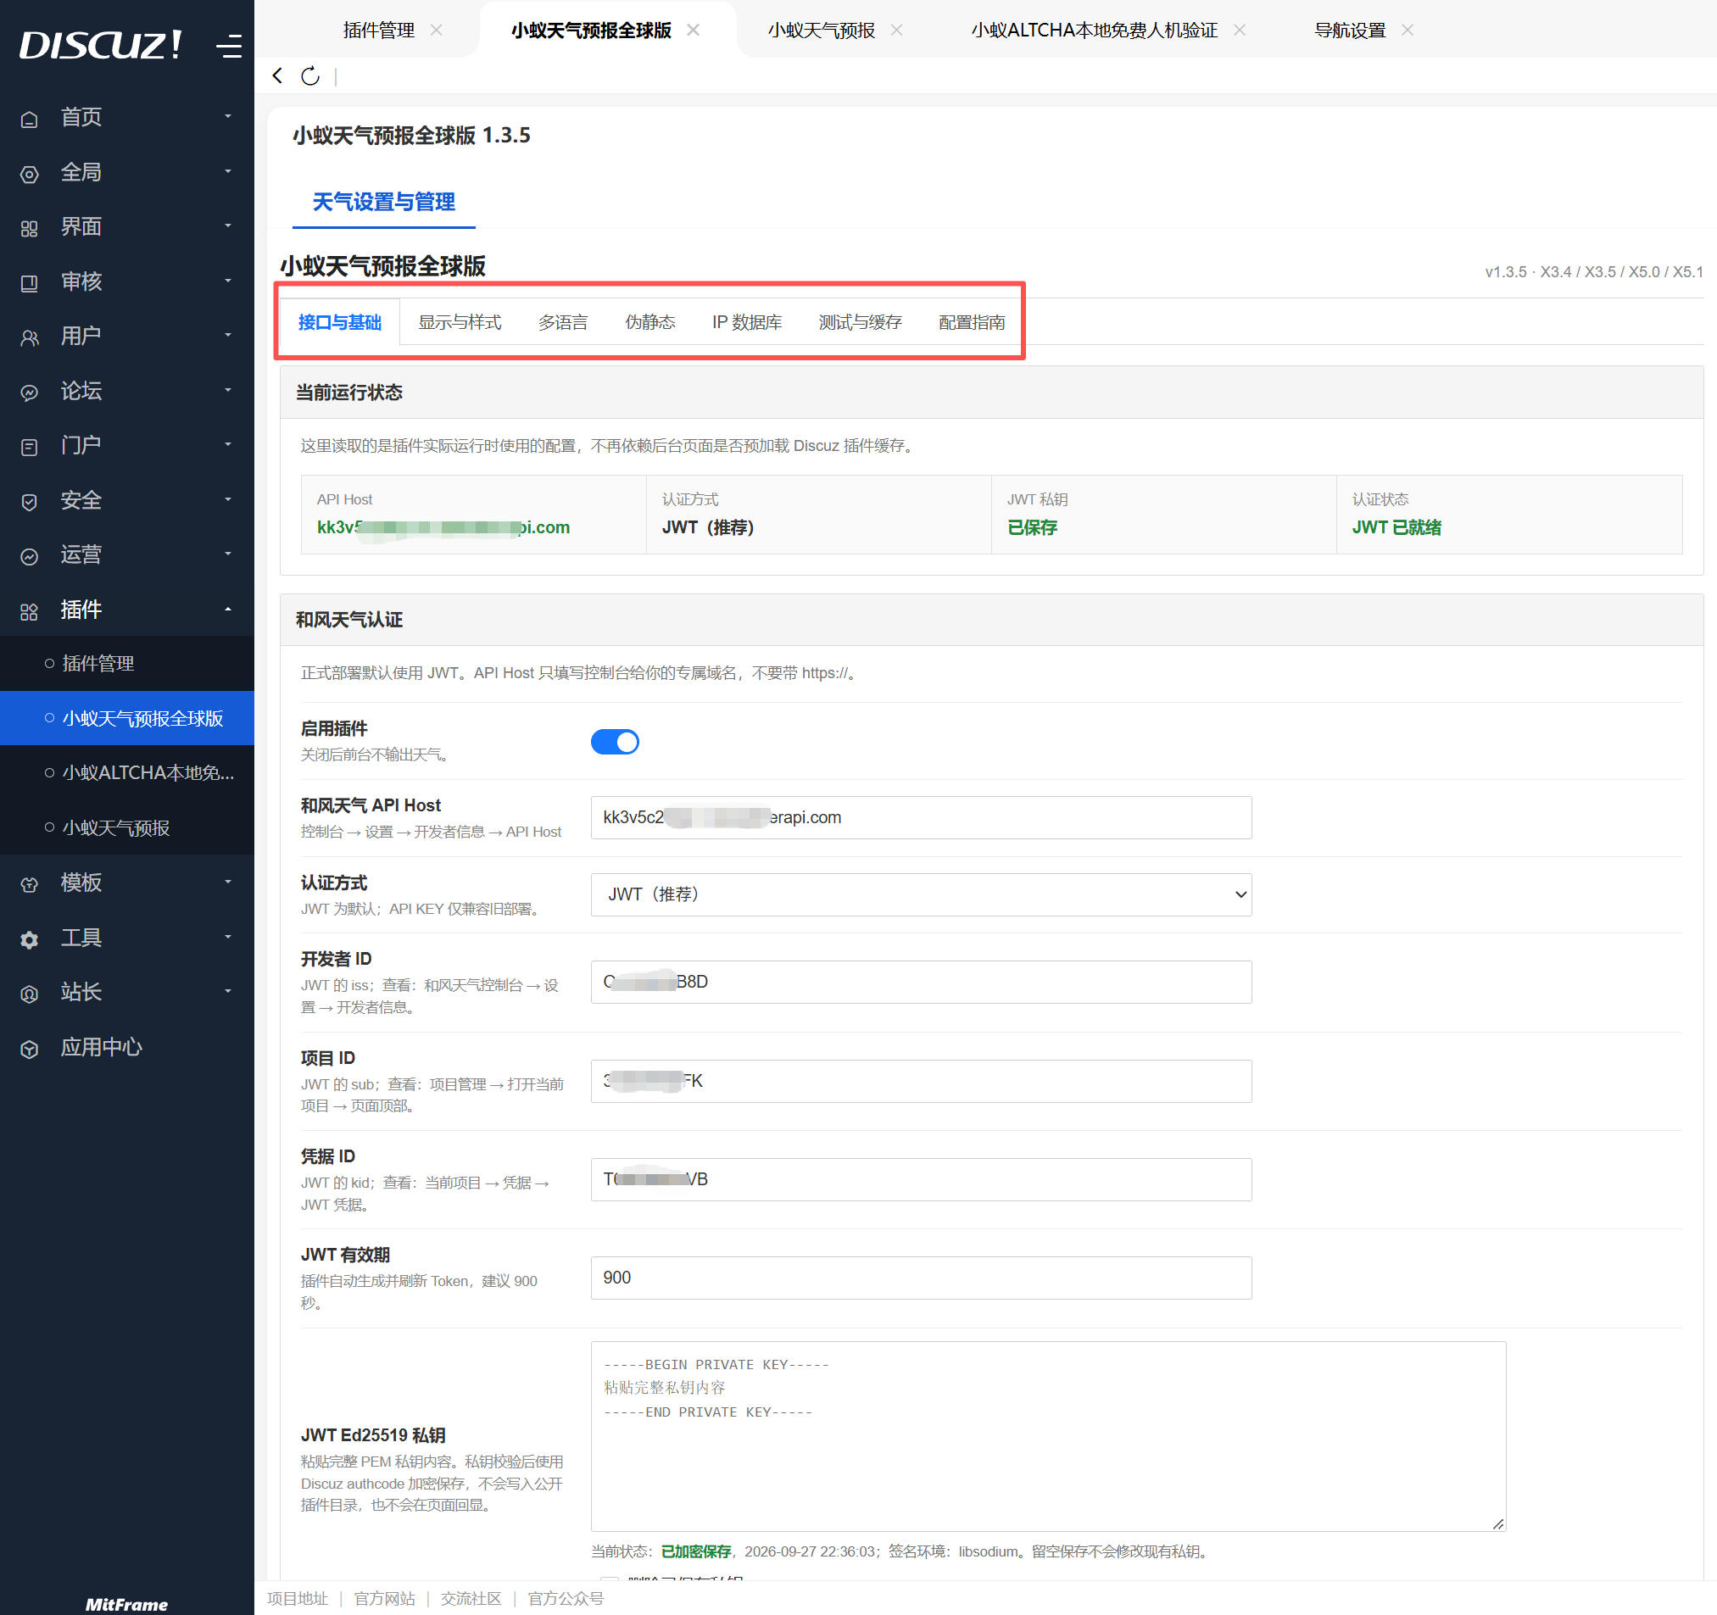Image resolution: width=1717 pixels, height=1615 pixels.
Task: Close the 小蚁天气预报 tab
Action: pos(896,31)
